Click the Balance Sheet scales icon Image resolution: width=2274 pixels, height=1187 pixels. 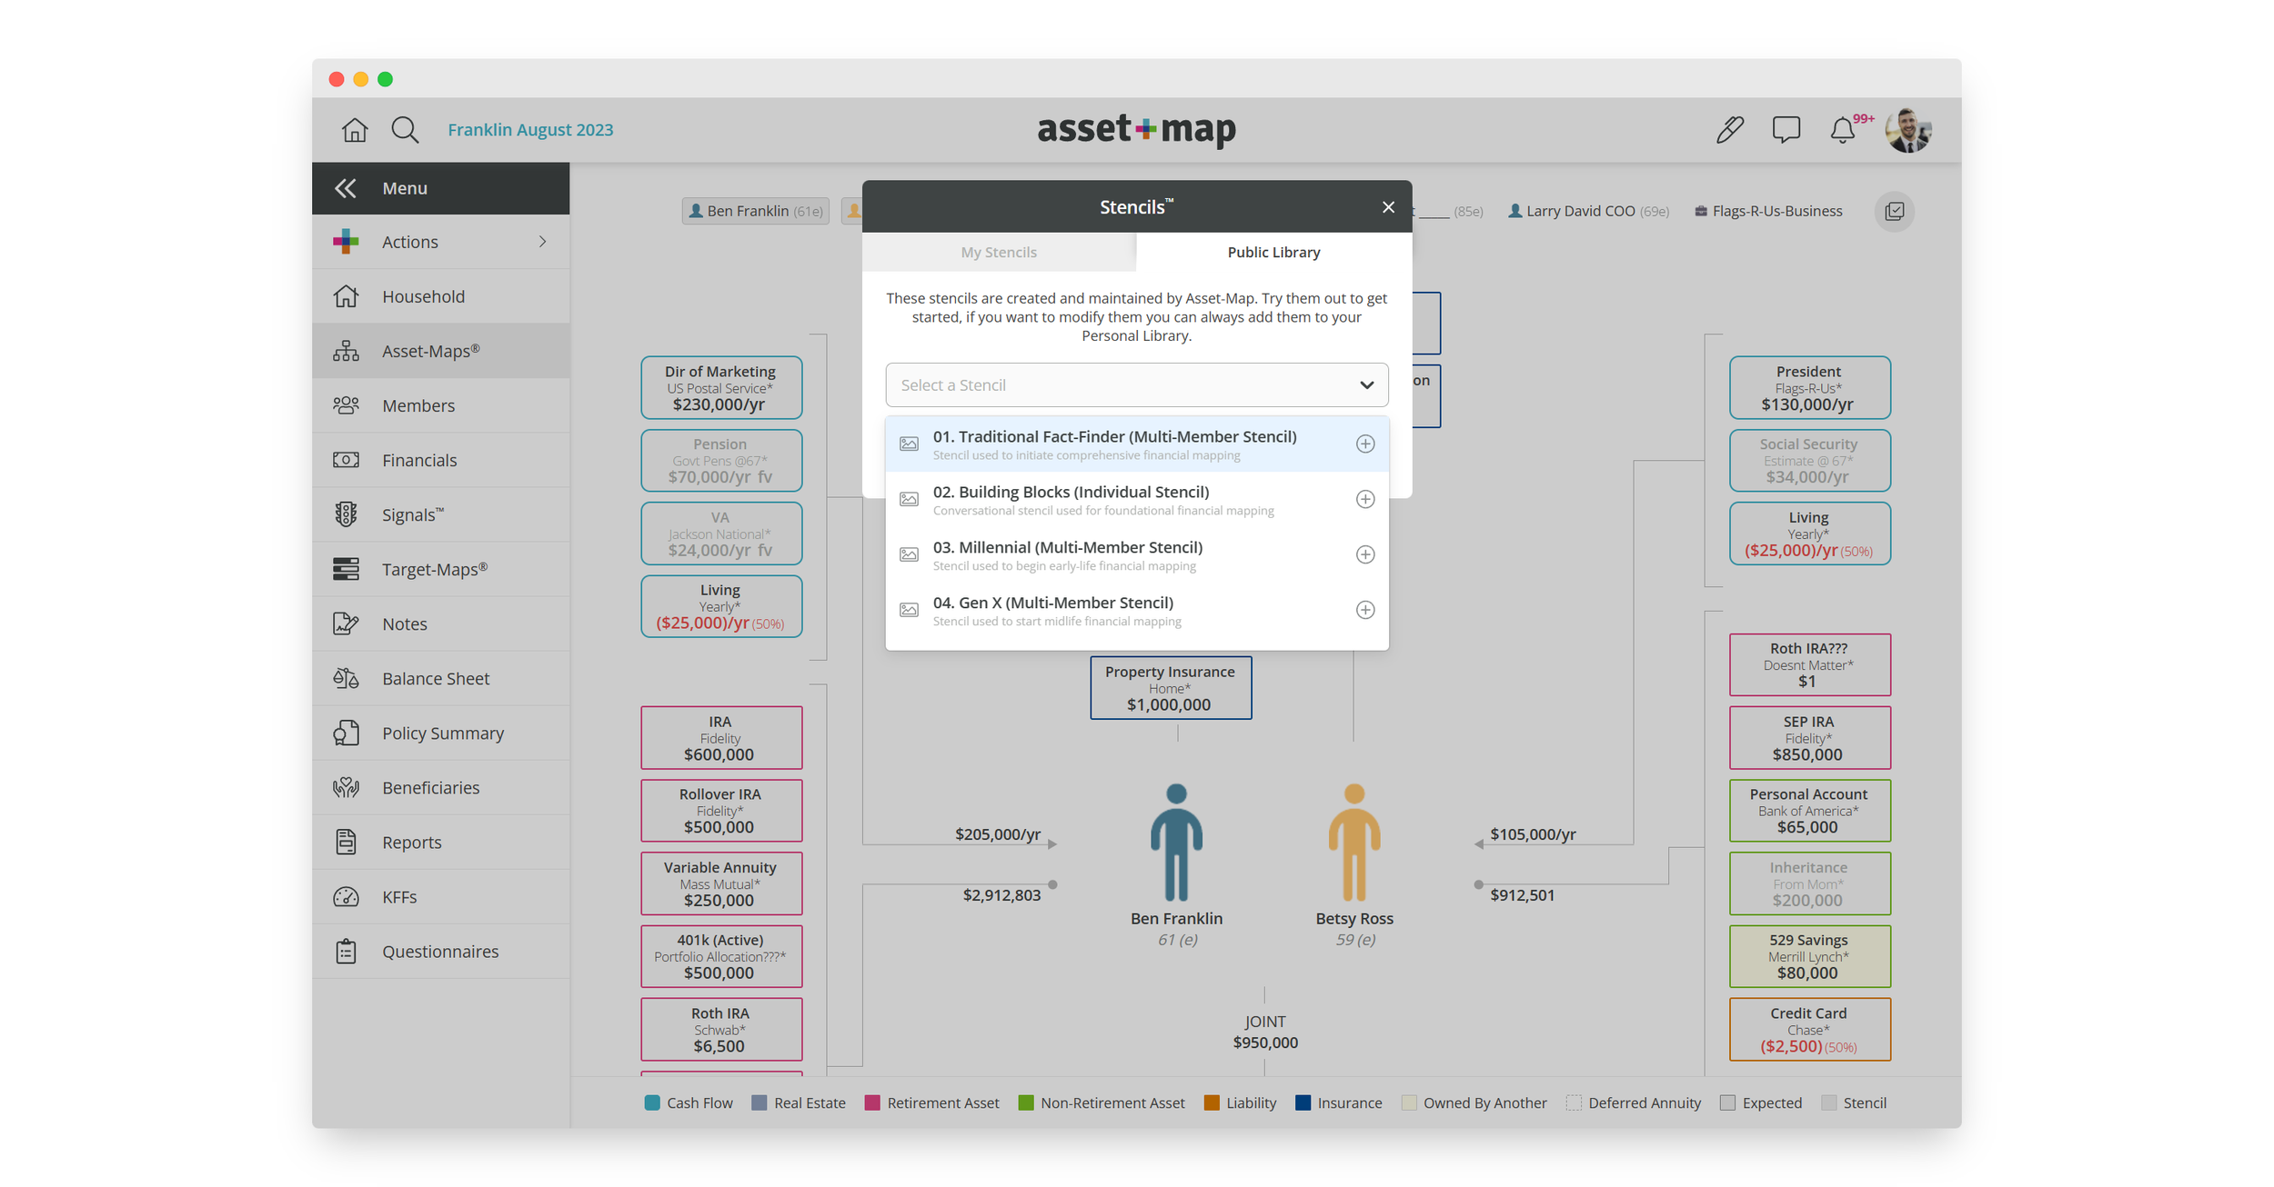pos(346,678)
